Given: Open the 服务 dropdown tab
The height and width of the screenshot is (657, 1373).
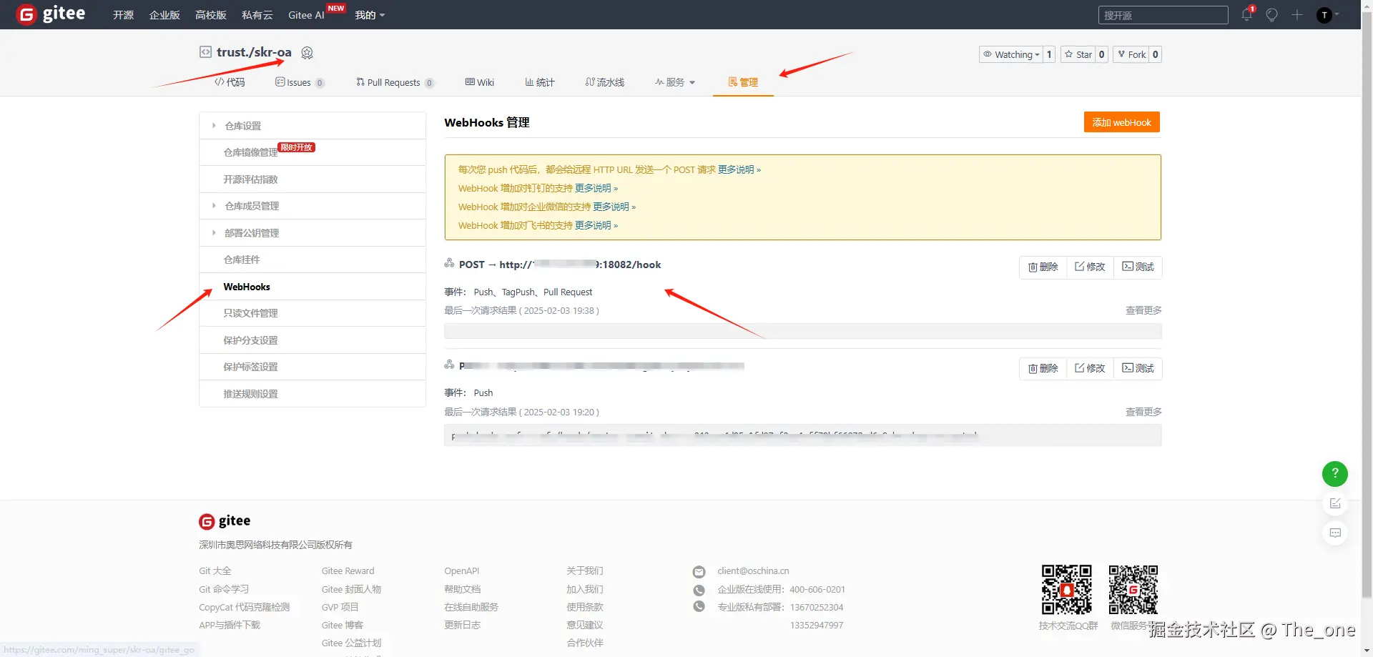Looking at the screenshot, I should tap(675, 82).
